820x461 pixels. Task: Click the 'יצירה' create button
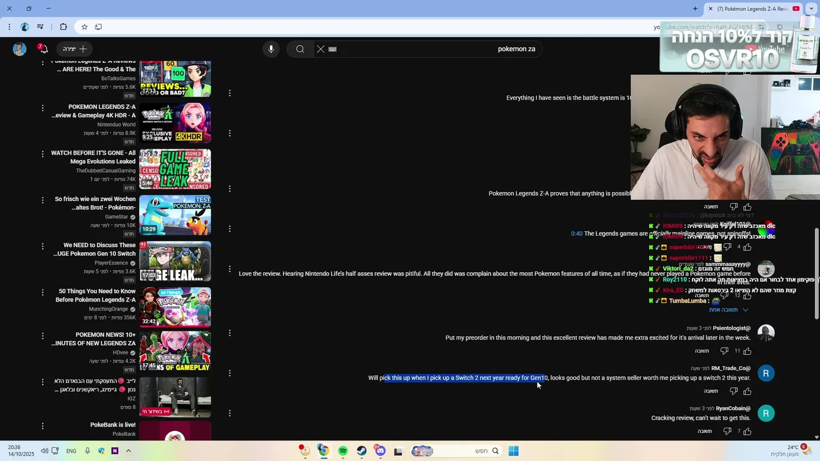pos(75,49)
